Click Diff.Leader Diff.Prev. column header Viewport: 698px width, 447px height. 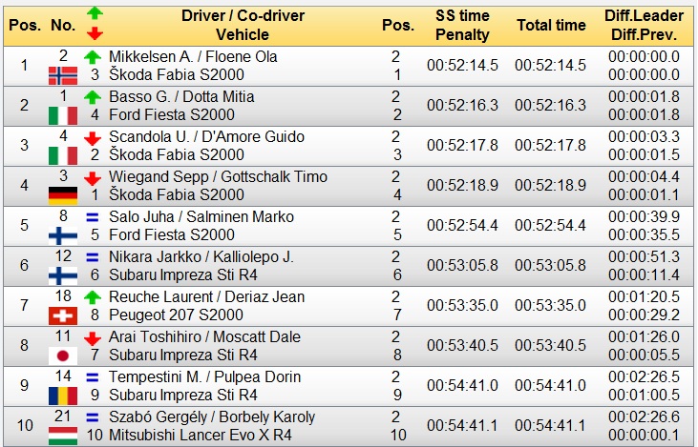click(x=644, y=26)
